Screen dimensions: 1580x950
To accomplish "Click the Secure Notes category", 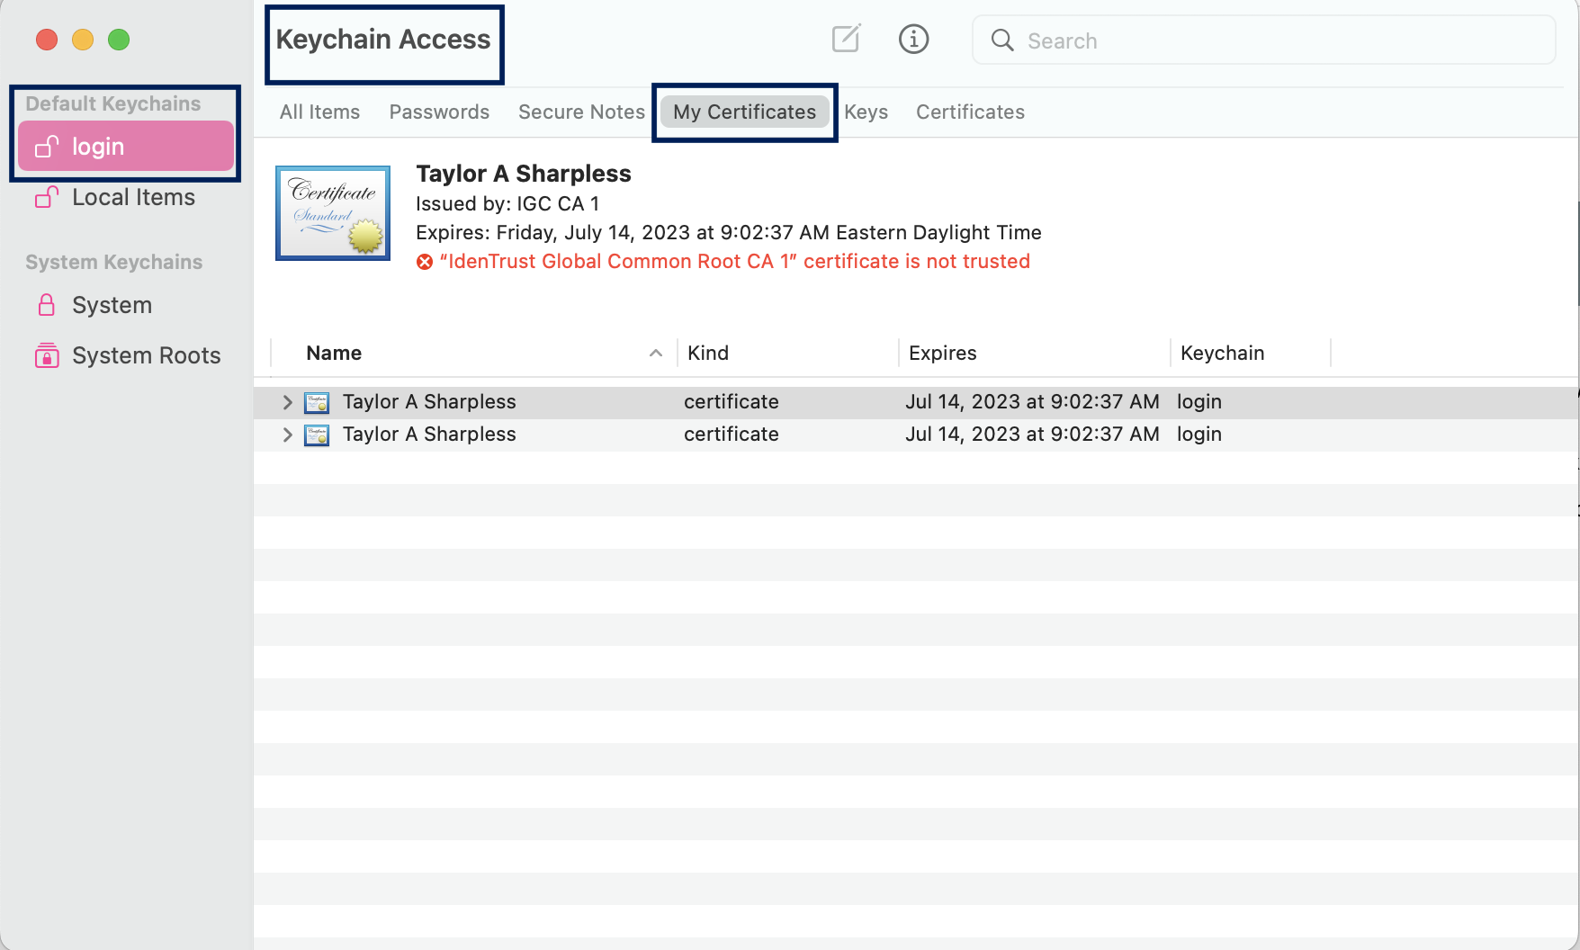I will pos(580,112).
